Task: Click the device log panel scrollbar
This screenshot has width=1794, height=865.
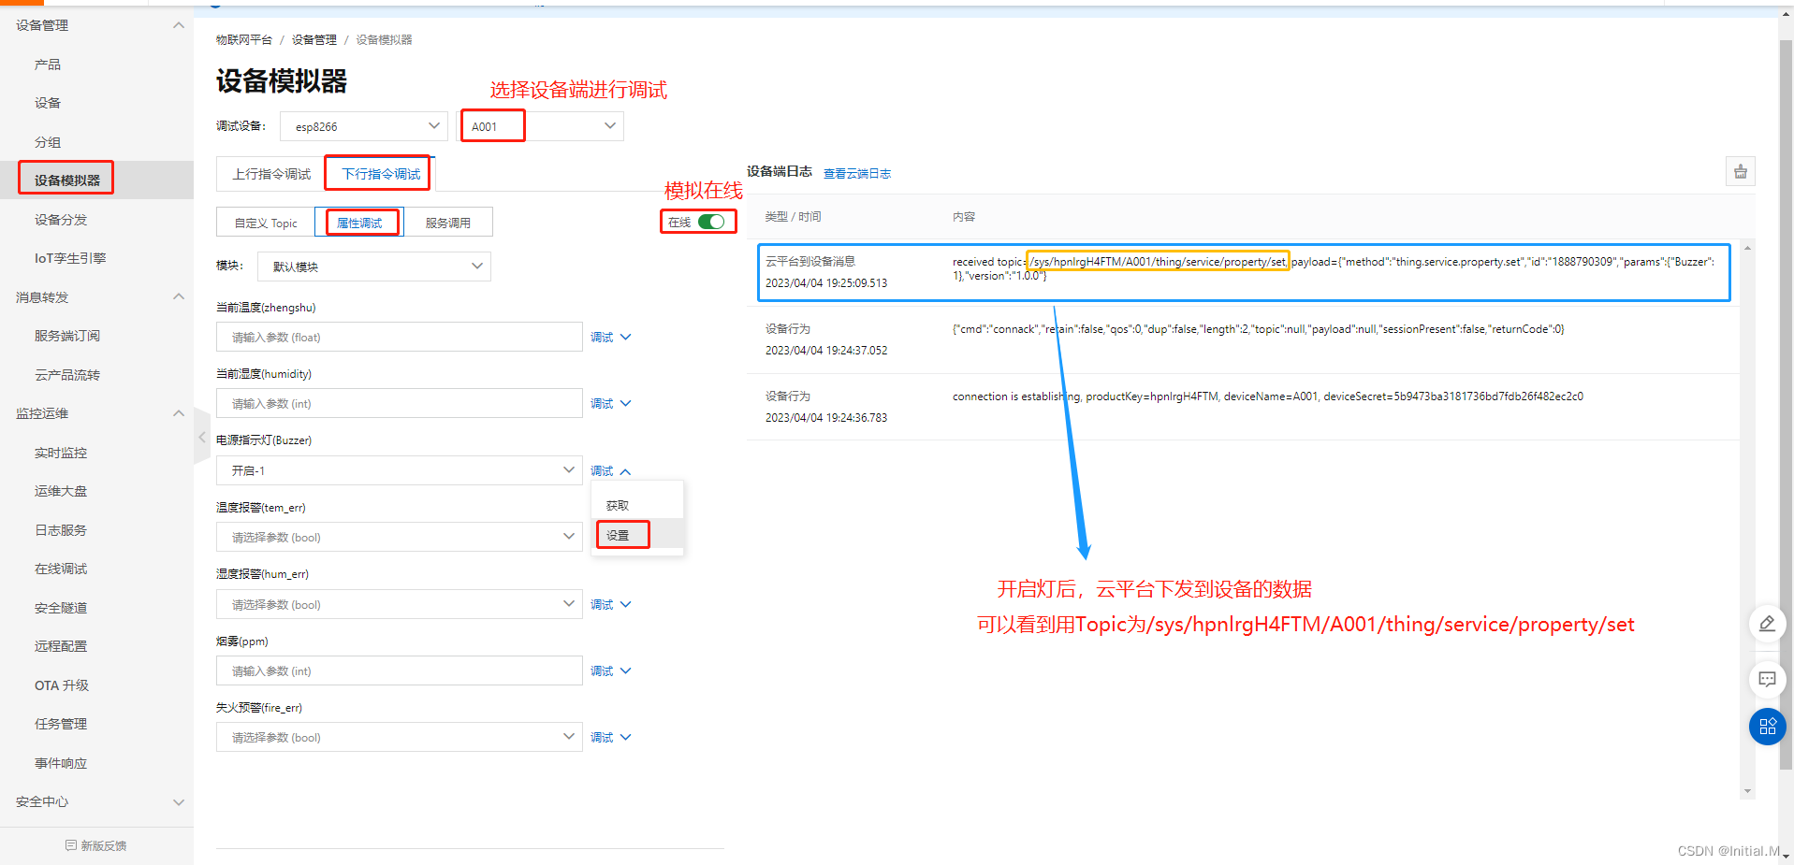Action: click(x=1747, y=519)
